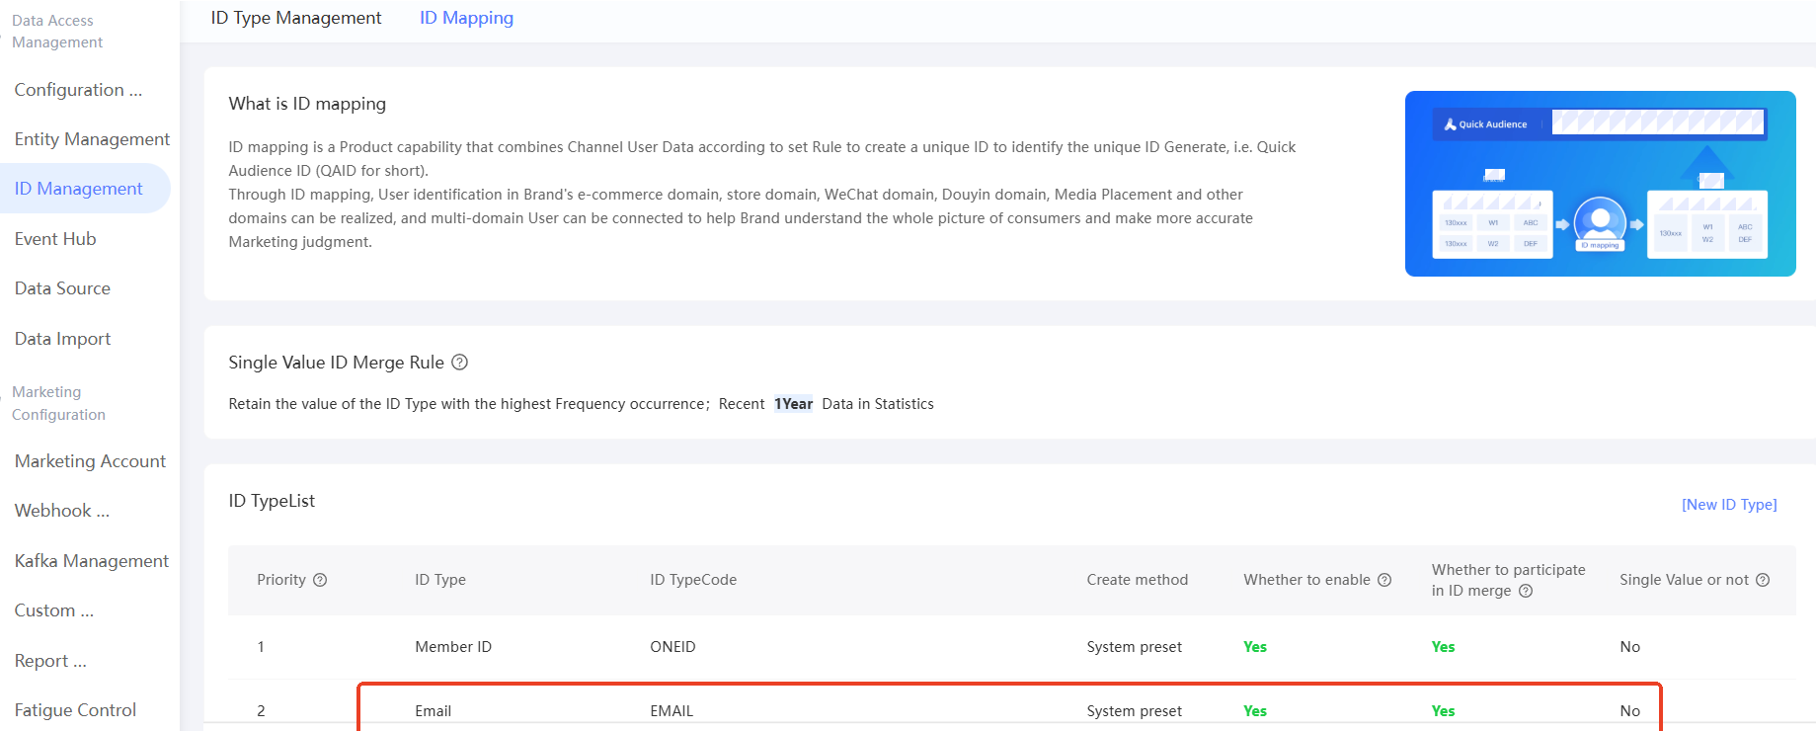This screenshot has height=731, width=1817.
Task: Navigate to Data Import
Action: coord(62,339)
